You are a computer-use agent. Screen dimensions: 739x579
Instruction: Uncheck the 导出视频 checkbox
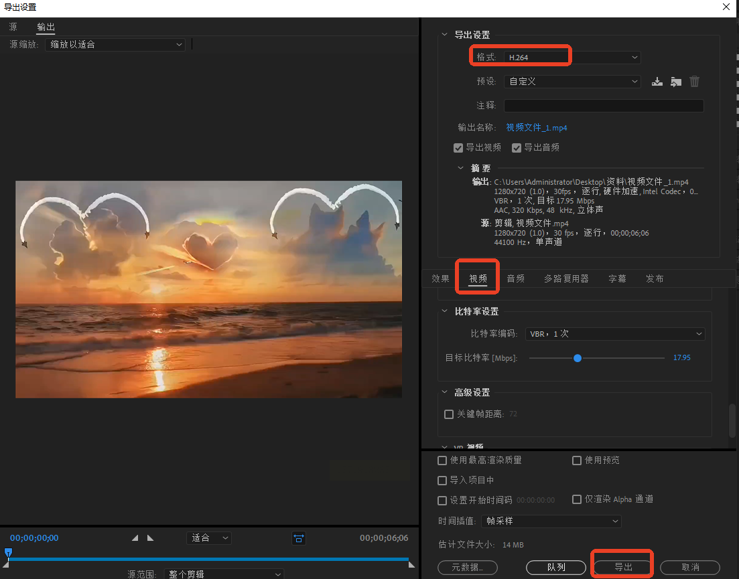tap(458, 148)
